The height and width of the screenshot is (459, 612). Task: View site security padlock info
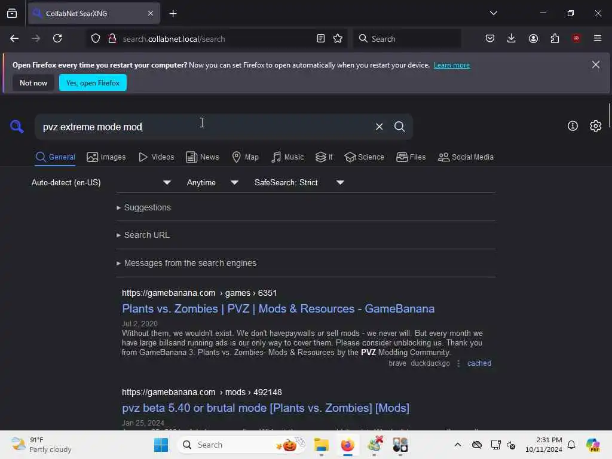(112, 39)
